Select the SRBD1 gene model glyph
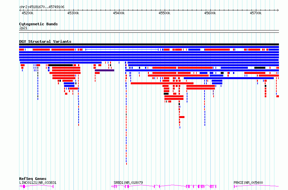The image size is (288, 190). pyautogui.click(x=164, y=186)
